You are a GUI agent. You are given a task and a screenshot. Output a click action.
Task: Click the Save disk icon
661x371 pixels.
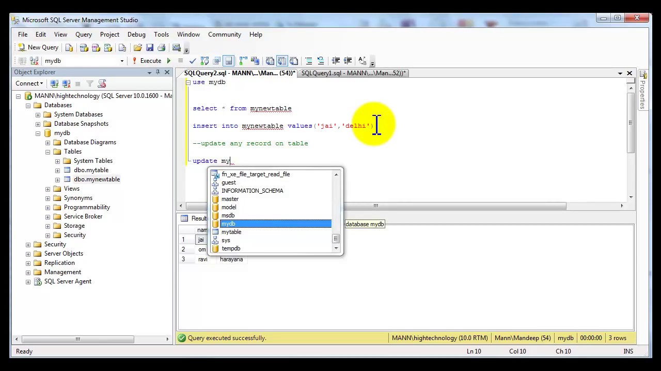click(x=149, y=47)
